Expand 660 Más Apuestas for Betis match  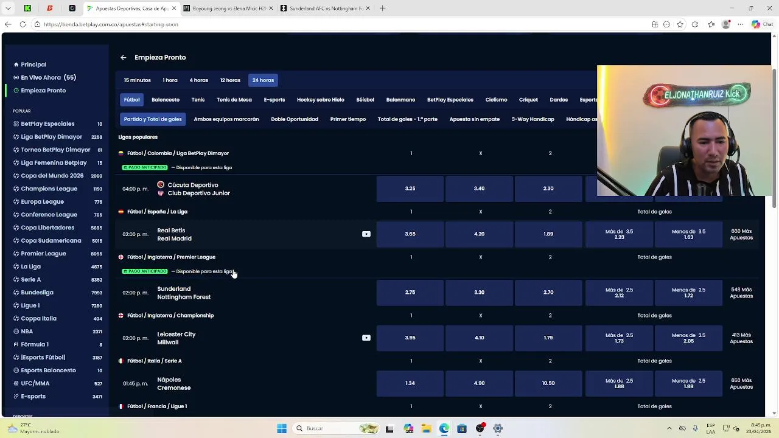coord(741,234)
